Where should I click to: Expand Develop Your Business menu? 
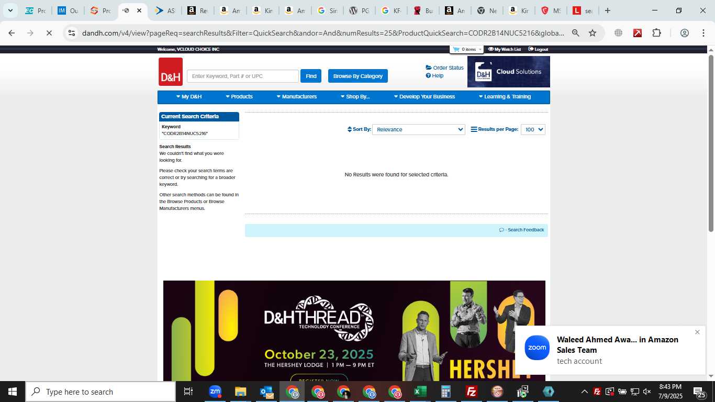pos(424,97)
